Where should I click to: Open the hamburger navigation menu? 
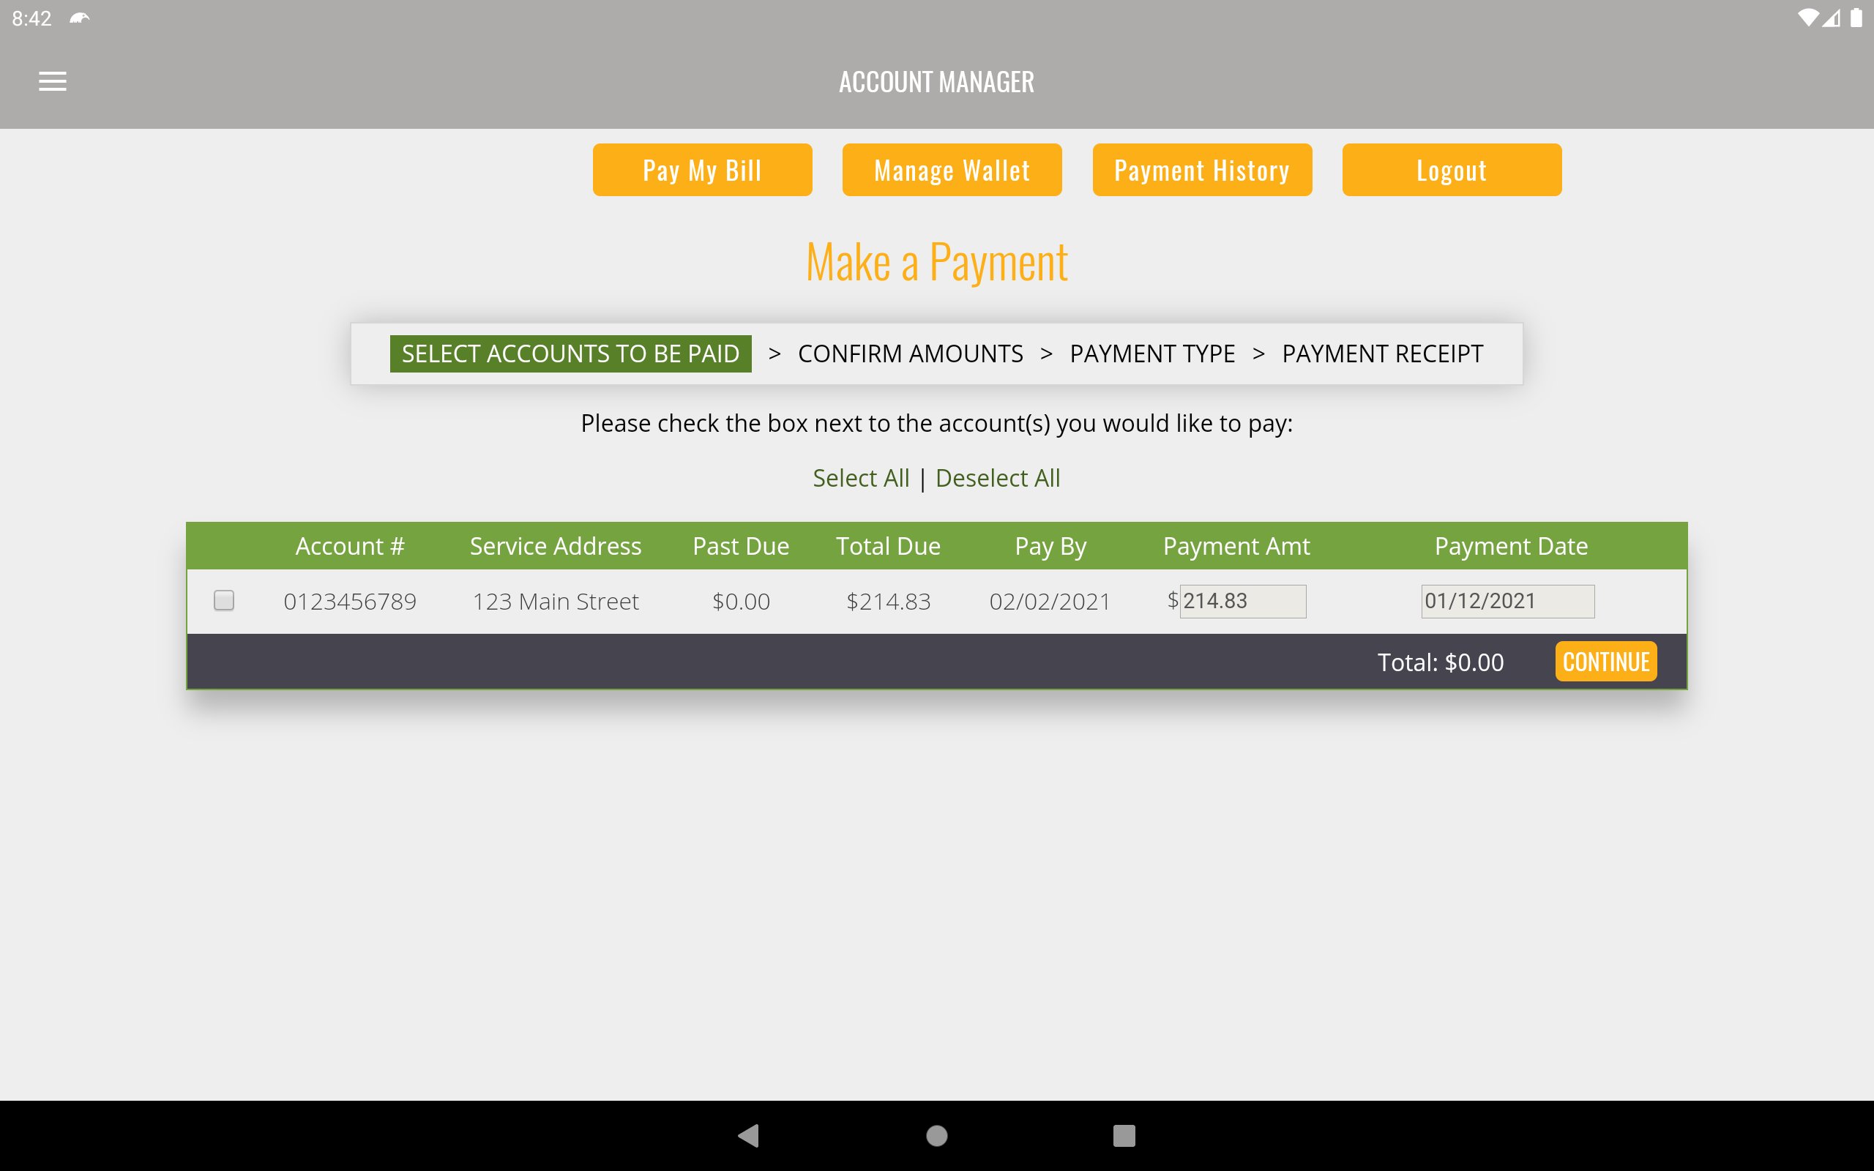(53, 81)
